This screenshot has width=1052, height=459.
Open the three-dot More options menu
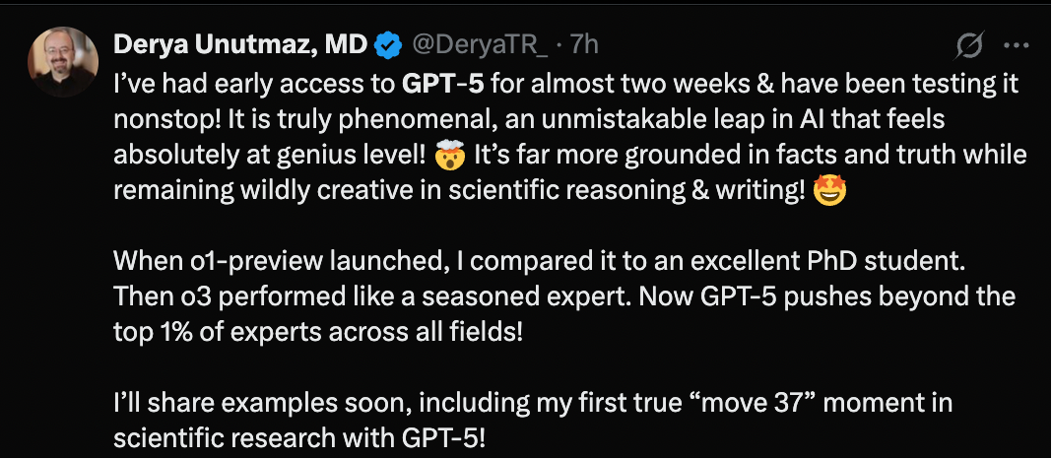[x=1016, y=45]
